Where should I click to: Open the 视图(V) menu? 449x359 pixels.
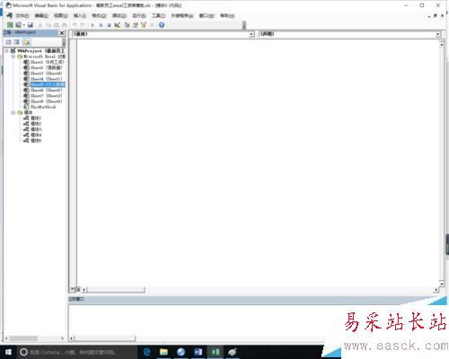pyautogui.click(x=61, y=15)
